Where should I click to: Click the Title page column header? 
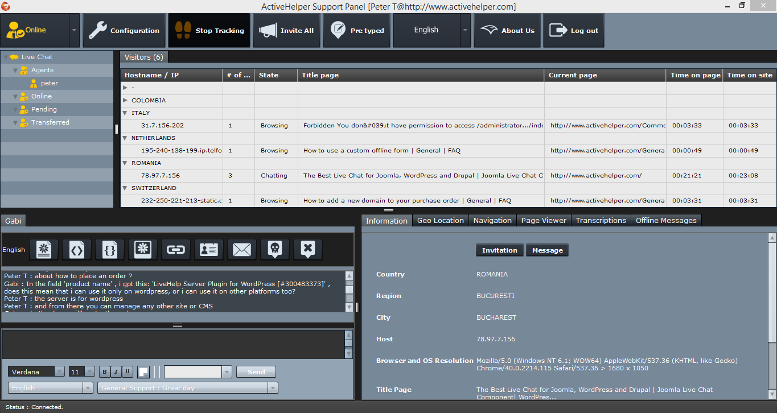tap(421, 75)
